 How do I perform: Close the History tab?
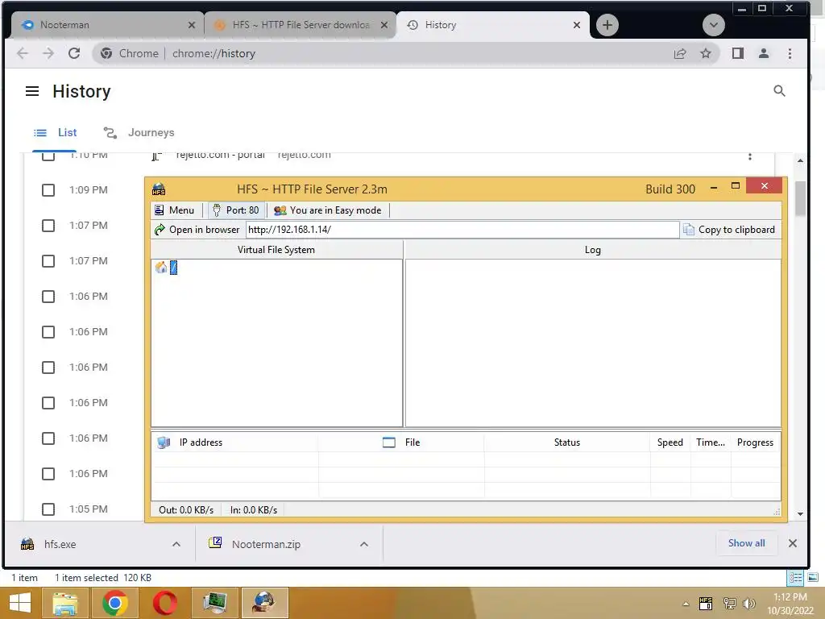pos(577,25)
